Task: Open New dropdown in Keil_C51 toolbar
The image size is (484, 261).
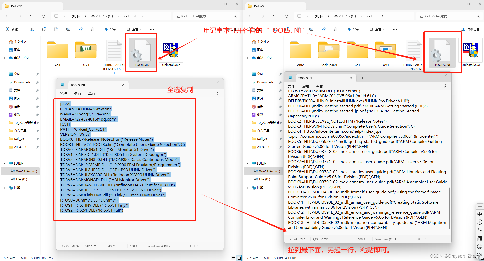Action: tap(13, 29)
